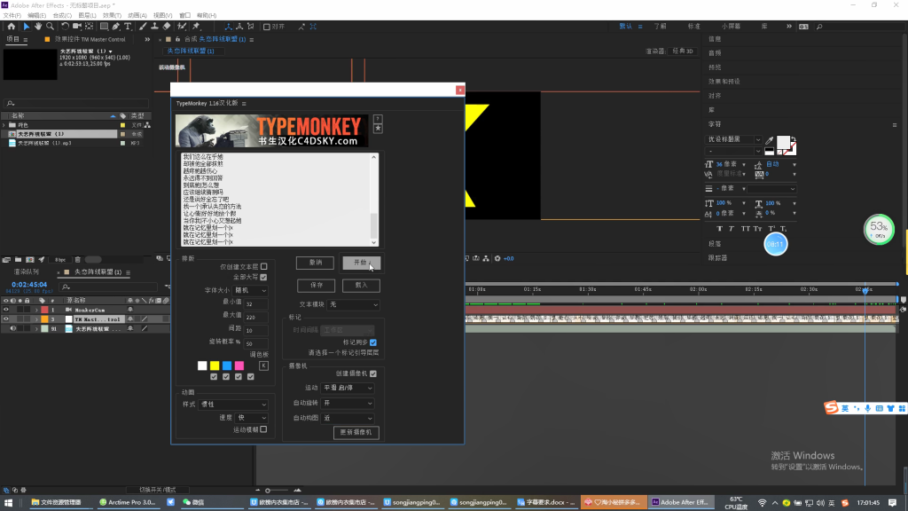This screenshot has width=908, height=511.
Task: Open File Explorer window from taskbar
Action: pyautogui.click(x=57, y=502)
